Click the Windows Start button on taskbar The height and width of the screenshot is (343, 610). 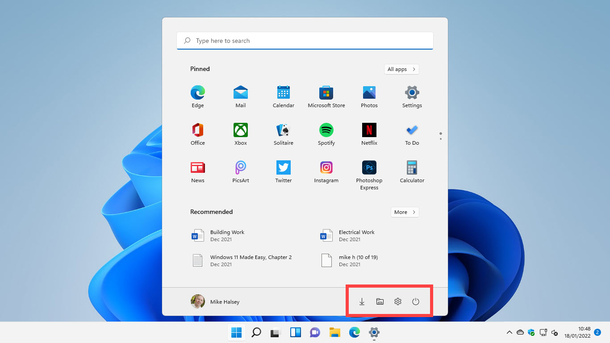237,332
